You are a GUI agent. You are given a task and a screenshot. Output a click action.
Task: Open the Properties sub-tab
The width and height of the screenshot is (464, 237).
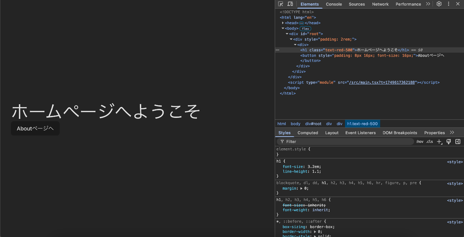tap(435, 133)
